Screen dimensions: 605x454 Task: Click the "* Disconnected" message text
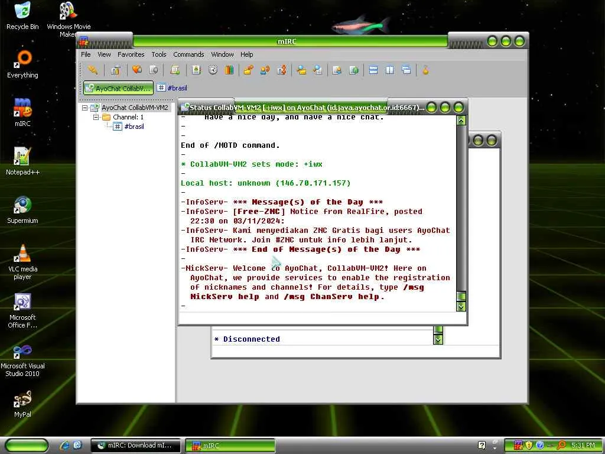(x=248, y=339)
